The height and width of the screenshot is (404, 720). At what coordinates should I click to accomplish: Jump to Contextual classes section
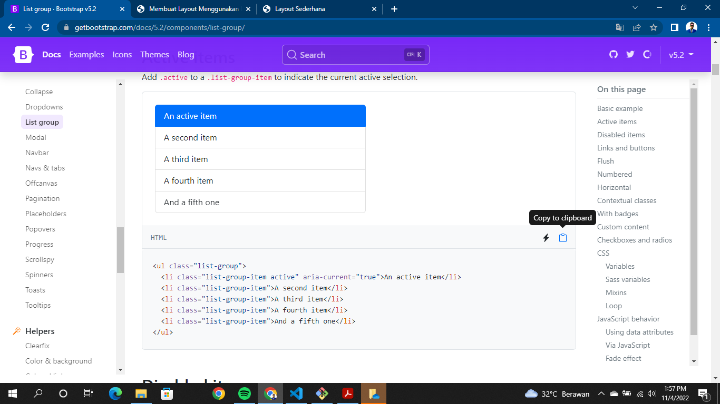(x=627, y=200)
